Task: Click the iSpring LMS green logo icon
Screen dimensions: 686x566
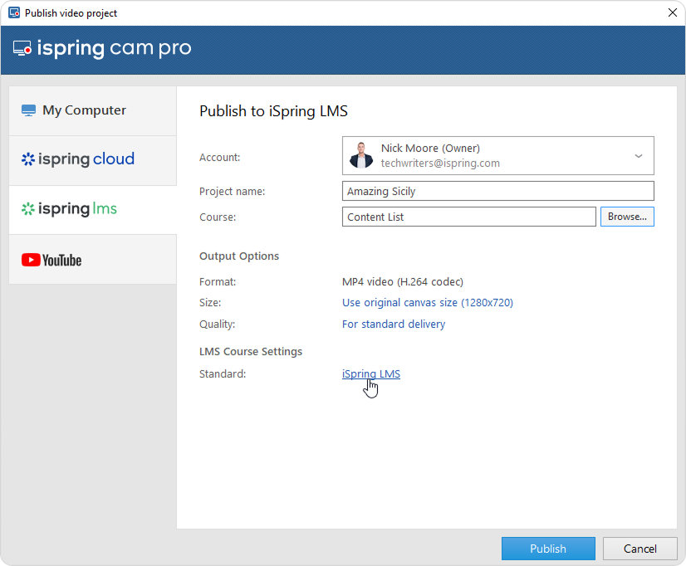Action: [x=28, y=209]
